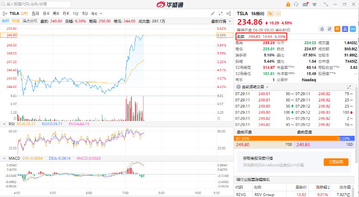Image resolution: width=359 pixels, height=197 pixels.
Task: Click the orange 87.50% buy ratio bar
Action: coord(287,139)
